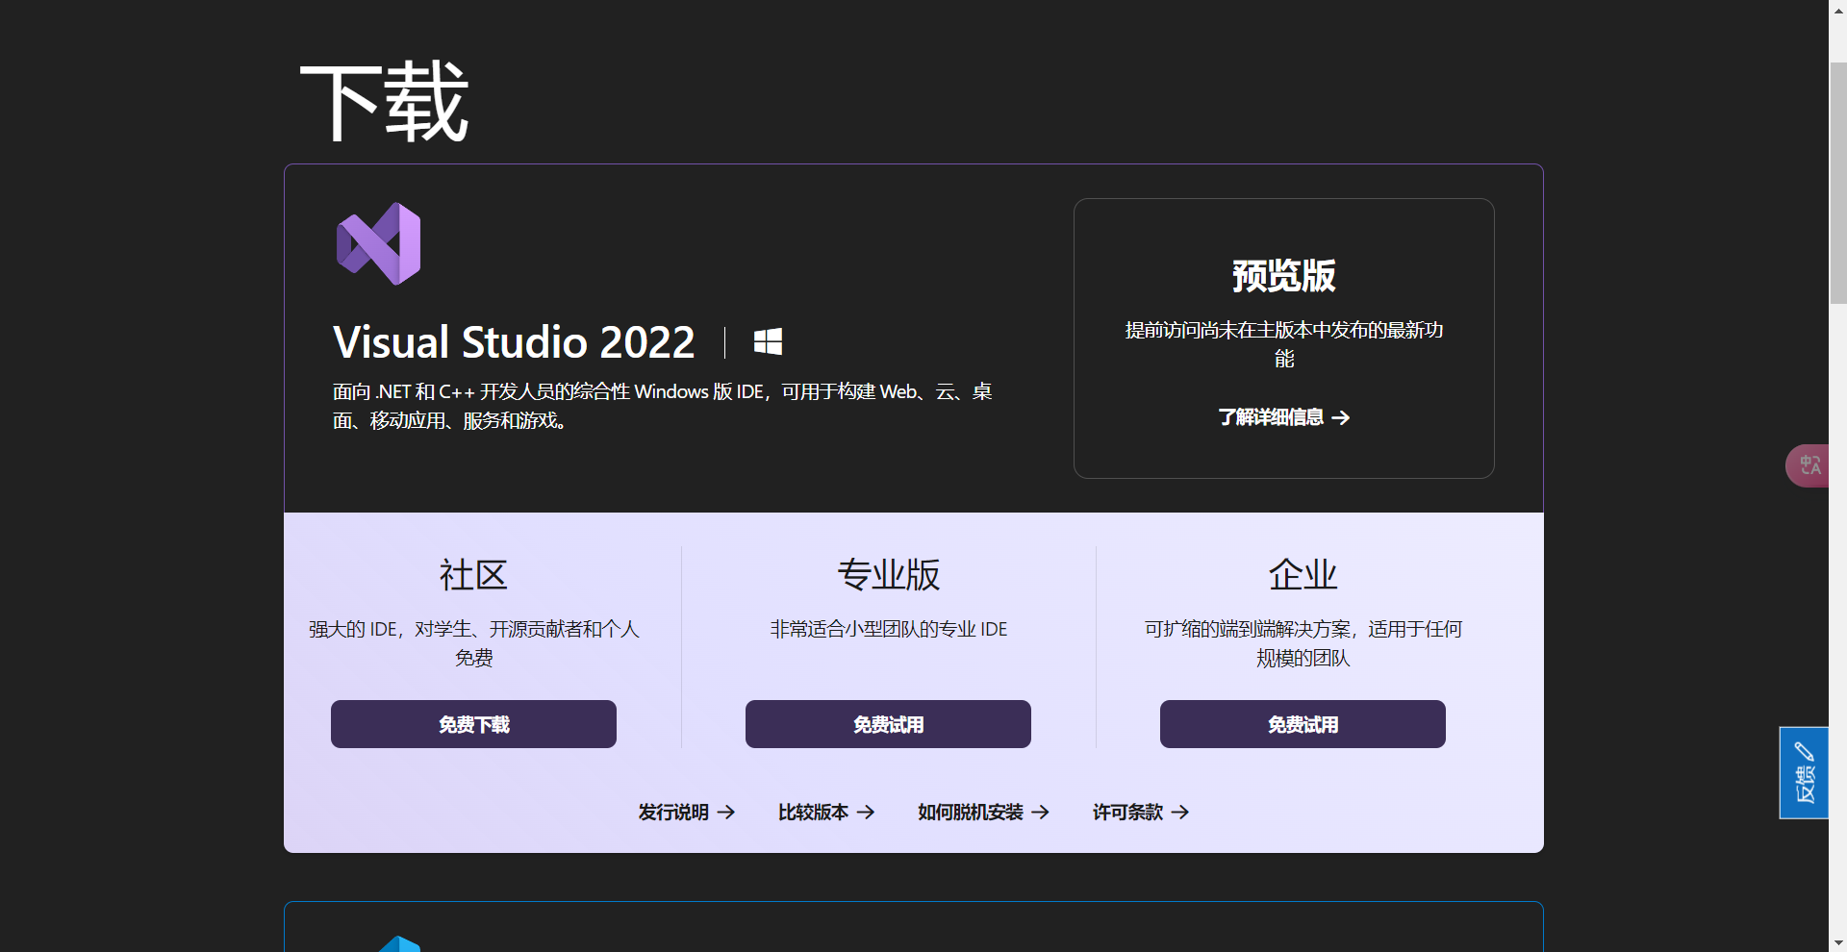Image resolution: width=1847 pixels, height=952 pixels.
Task: Click the scrollbar up arrow
Action: pos(1837,9)
